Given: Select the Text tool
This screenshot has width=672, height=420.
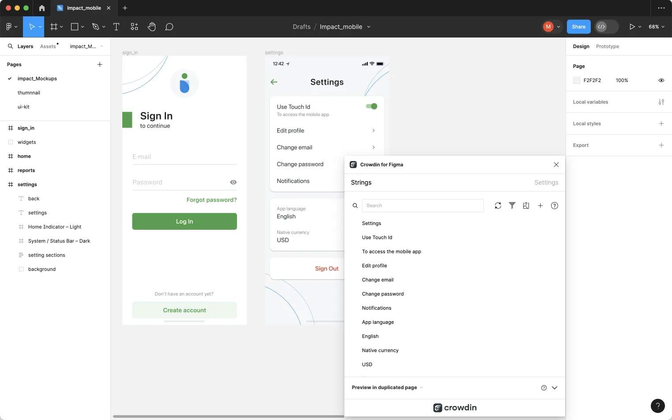Looking at the screenshot, I should coord(117,27).
